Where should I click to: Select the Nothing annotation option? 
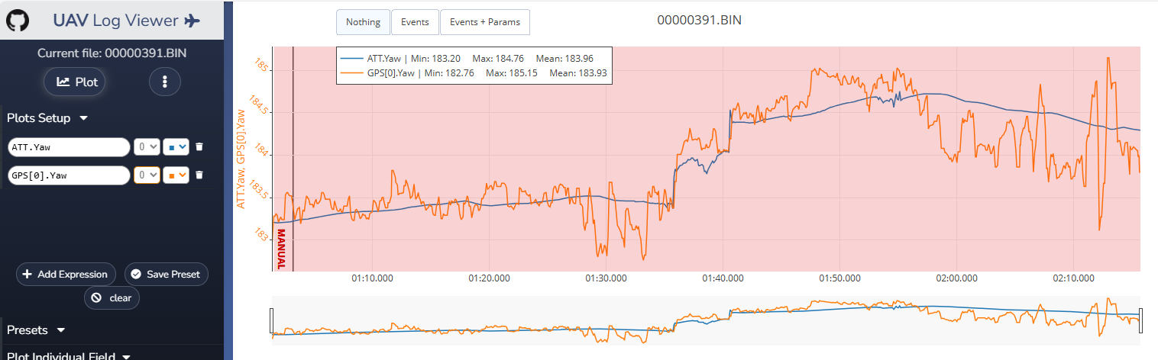(x=363, y=22)
